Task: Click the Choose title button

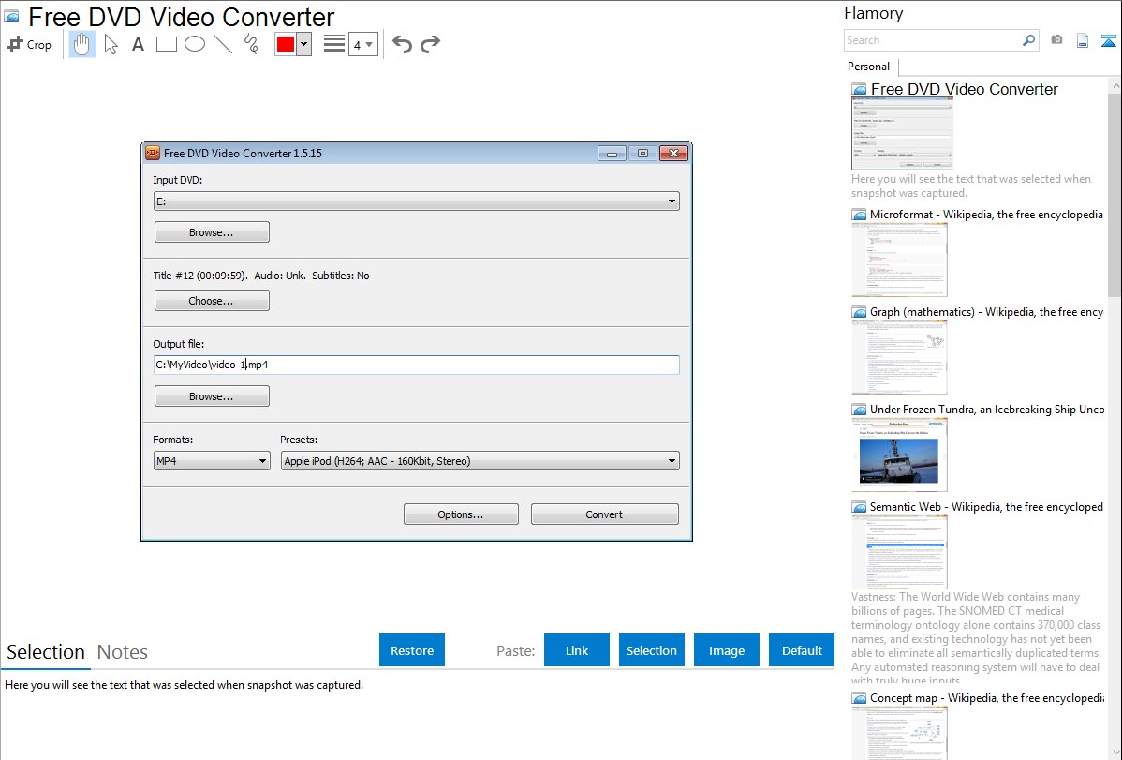Action: pos(212,301)
